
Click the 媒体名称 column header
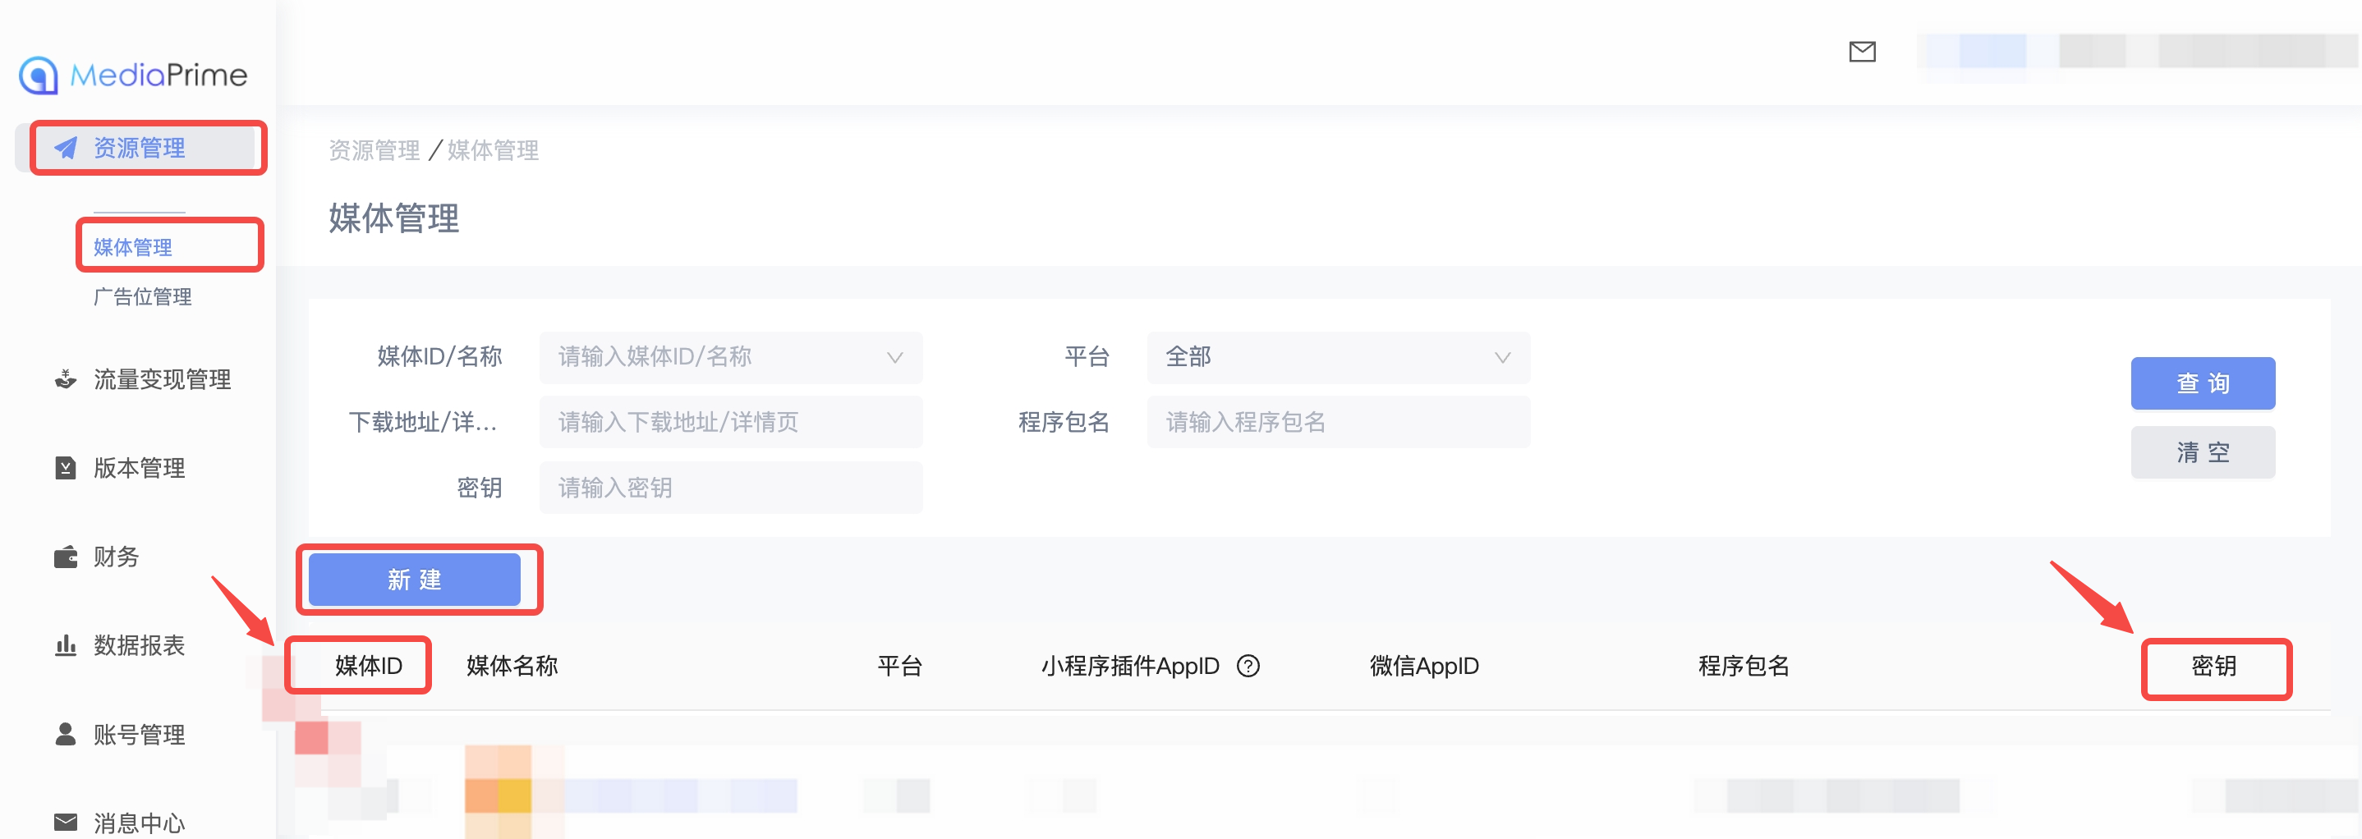(x=512, y=666)
